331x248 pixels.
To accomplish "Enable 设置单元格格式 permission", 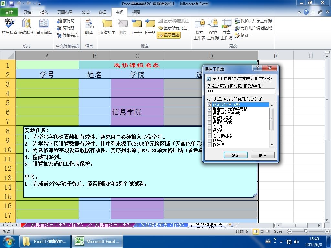I will point(209,113).
